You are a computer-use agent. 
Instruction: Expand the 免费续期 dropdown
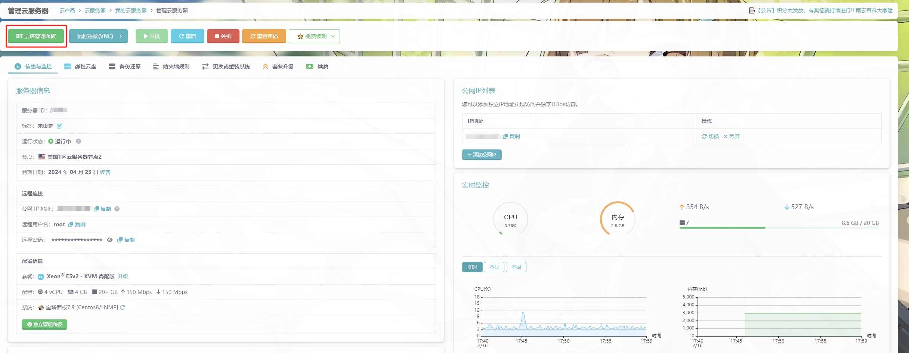pos(314,36)
